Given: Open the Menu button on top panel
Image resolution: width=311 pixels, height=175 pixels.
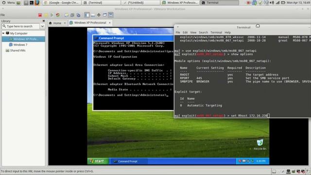Looking at the screenshot, I should coord(9,2).
